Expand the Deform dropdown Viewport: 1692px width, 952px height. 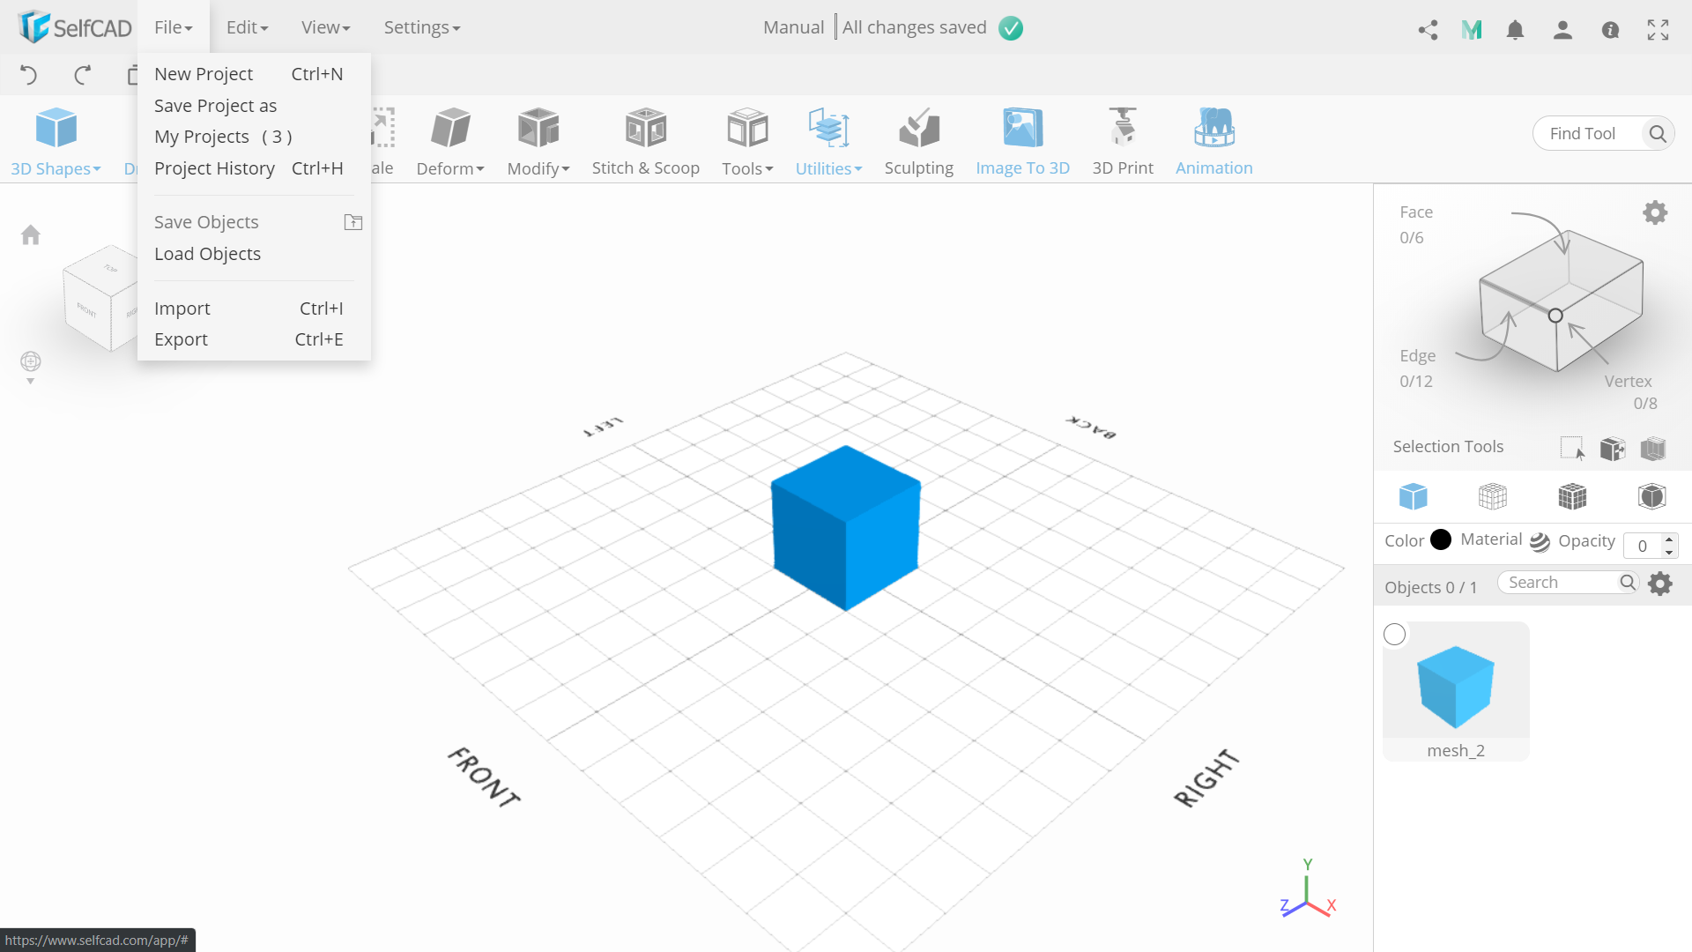[x=449, y=167]
